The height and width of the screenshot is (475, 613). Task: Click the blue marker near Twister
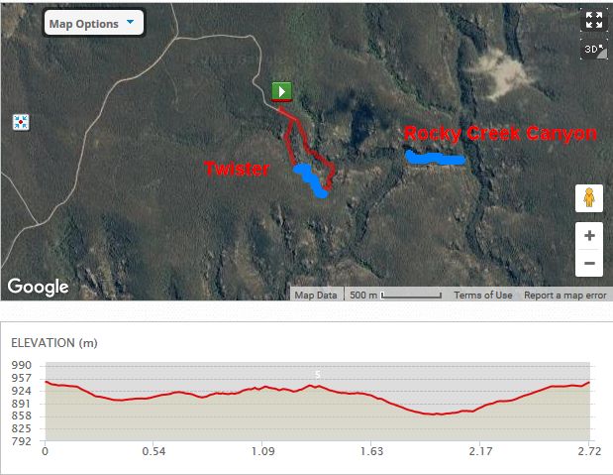[x=311, y=179]
